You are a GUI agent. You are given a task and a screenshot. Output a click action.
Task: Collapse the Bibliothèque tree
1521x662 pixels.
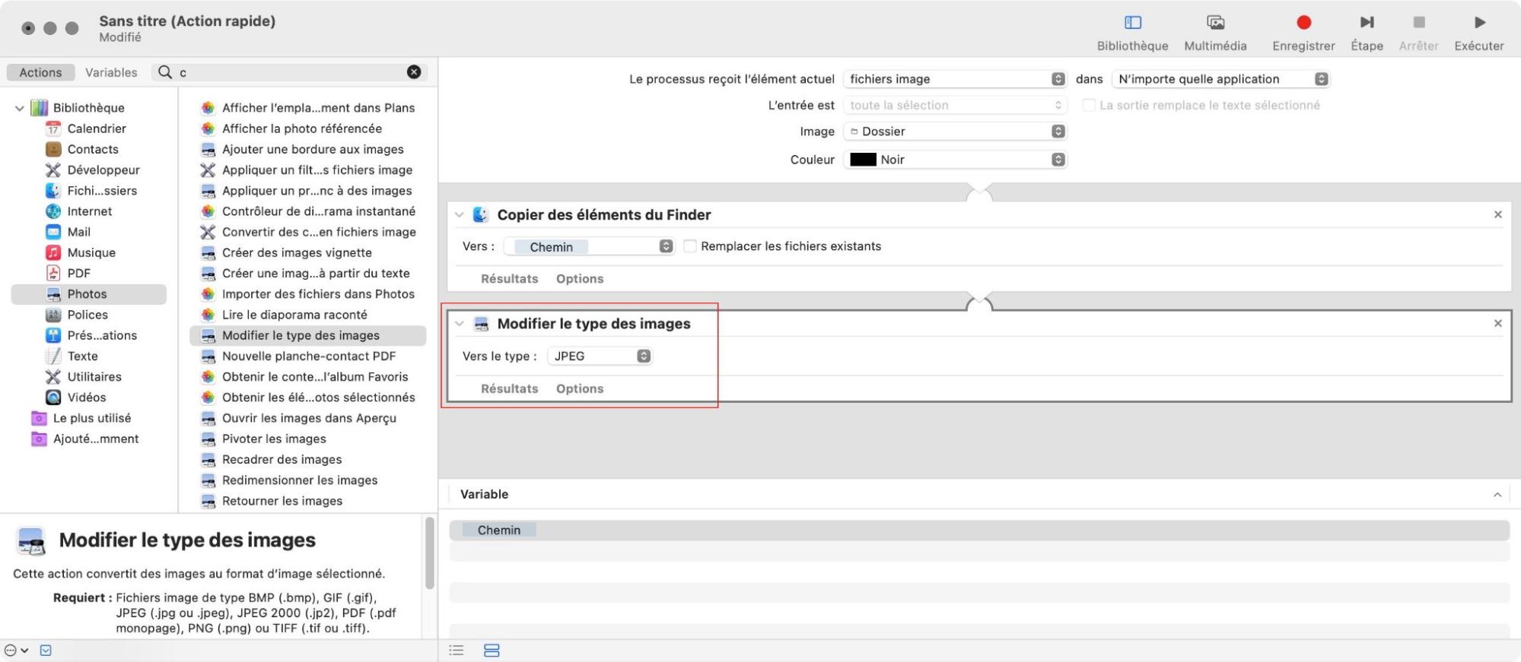point(20,108)
